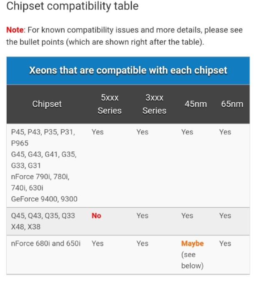Select the "3xxx Series" column header

(154, 104)
